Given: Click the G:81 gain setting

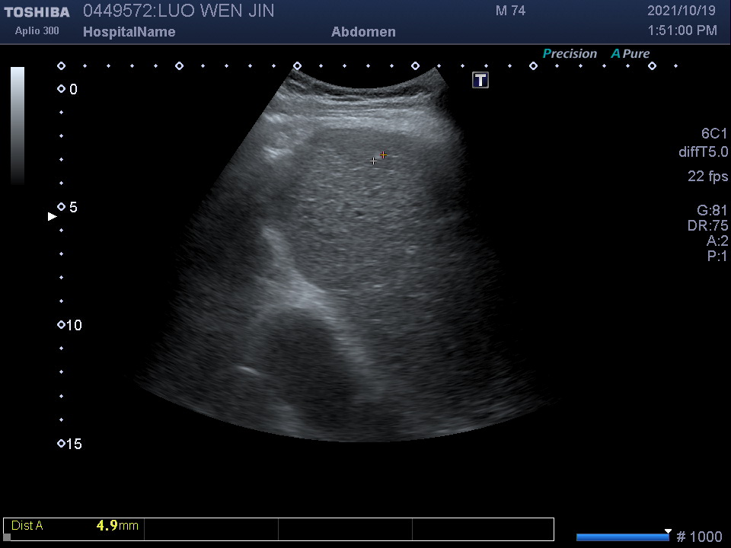Looking at the screenshot, I should pyautogui.click(x=712, y=211).
